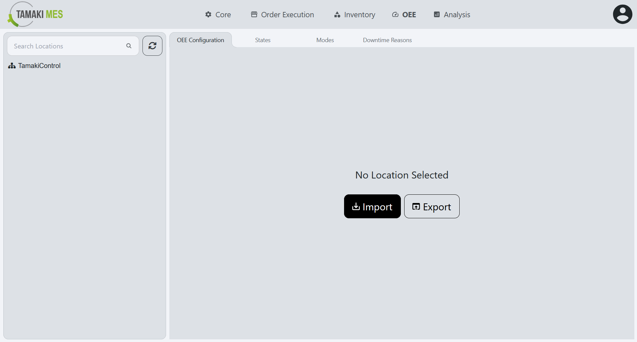Click the export arrow icon in the Export button
The image size is (637, 342).
pyautogui.click(x=416, y=206)
